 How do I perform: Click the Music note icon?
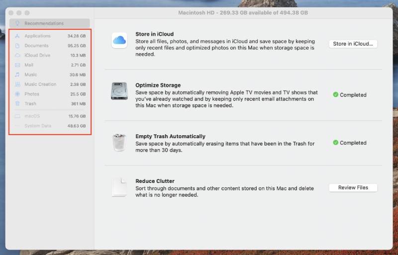pyautogui.click(x=17, y=75)
